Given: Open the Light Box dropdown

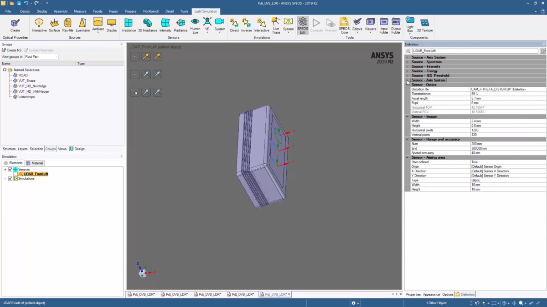Looking at the screenshot, I should pyautogui.click(x=410, y=33).
